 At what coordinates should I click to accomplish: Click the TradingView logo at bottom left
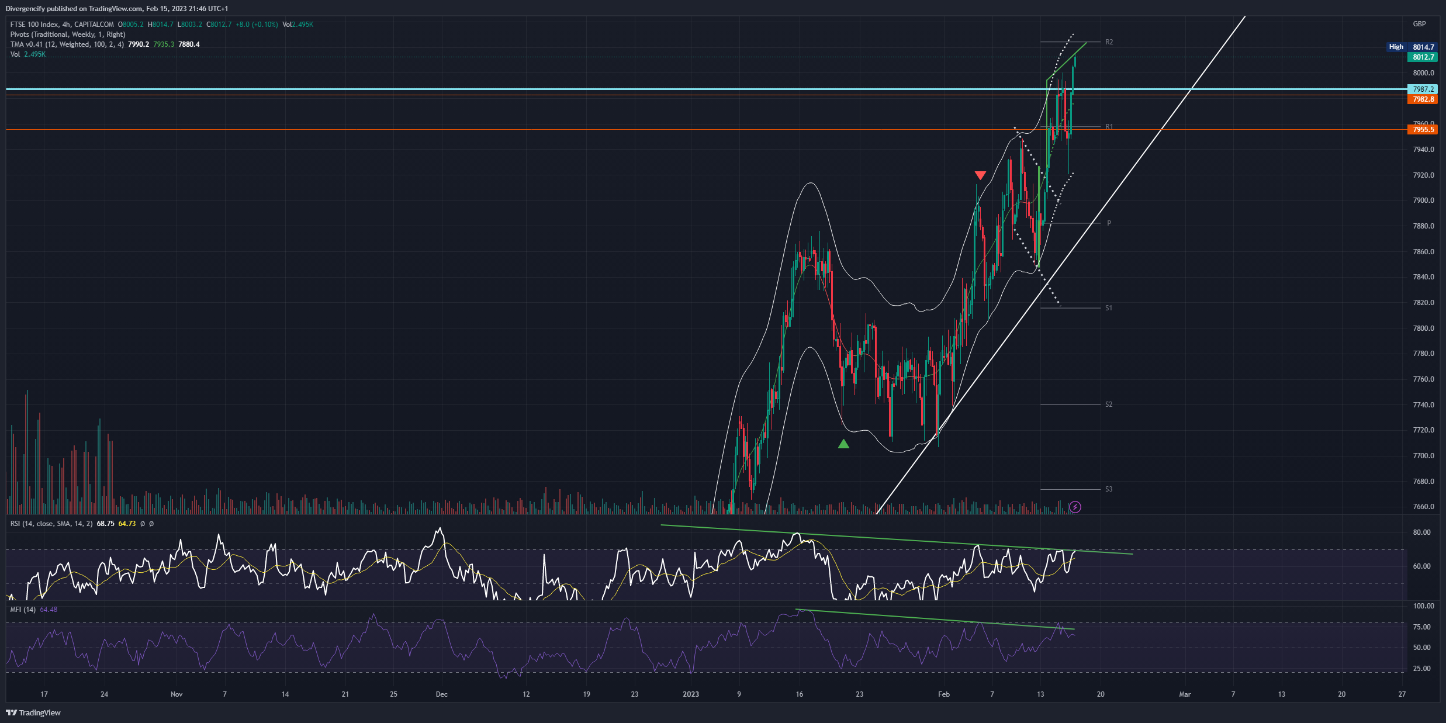coord(33,712)
